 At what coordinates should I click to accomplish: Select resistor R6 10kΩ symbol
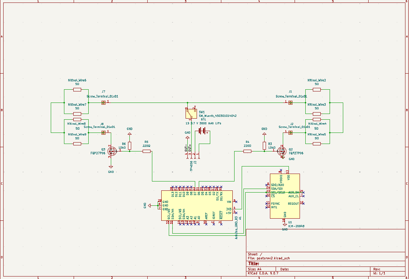[x=130, y=146]
